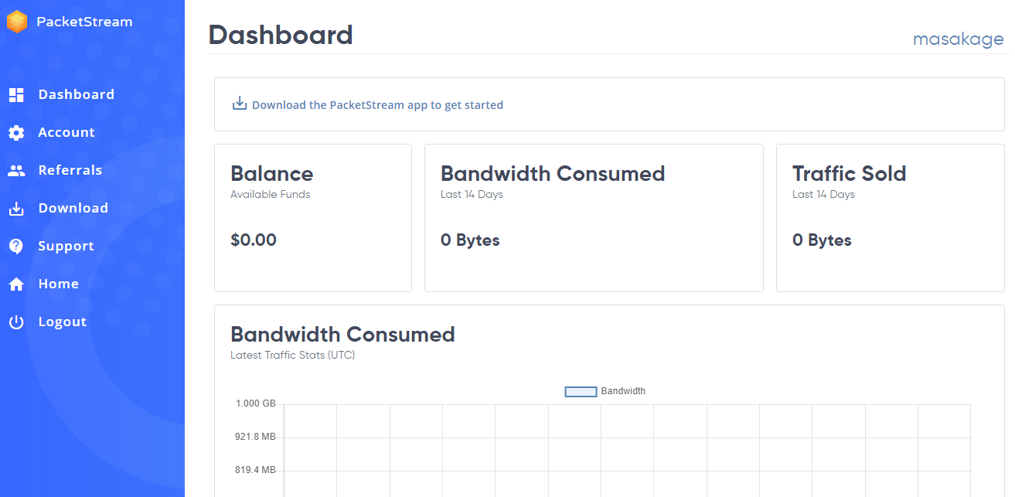
Task: Select Support from the sidebar
Action: pos(66,246)
